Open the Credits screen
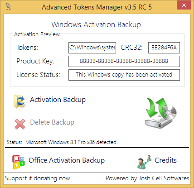Image resolution: width=194 pixels, height=188 pixels. pyautogui.click(x=165, y=160)
